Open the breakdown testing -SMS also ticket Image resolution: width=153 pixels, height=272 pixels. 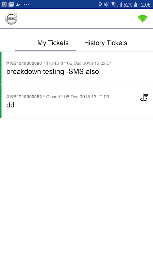pyautogui.click(x=76, y=68)
